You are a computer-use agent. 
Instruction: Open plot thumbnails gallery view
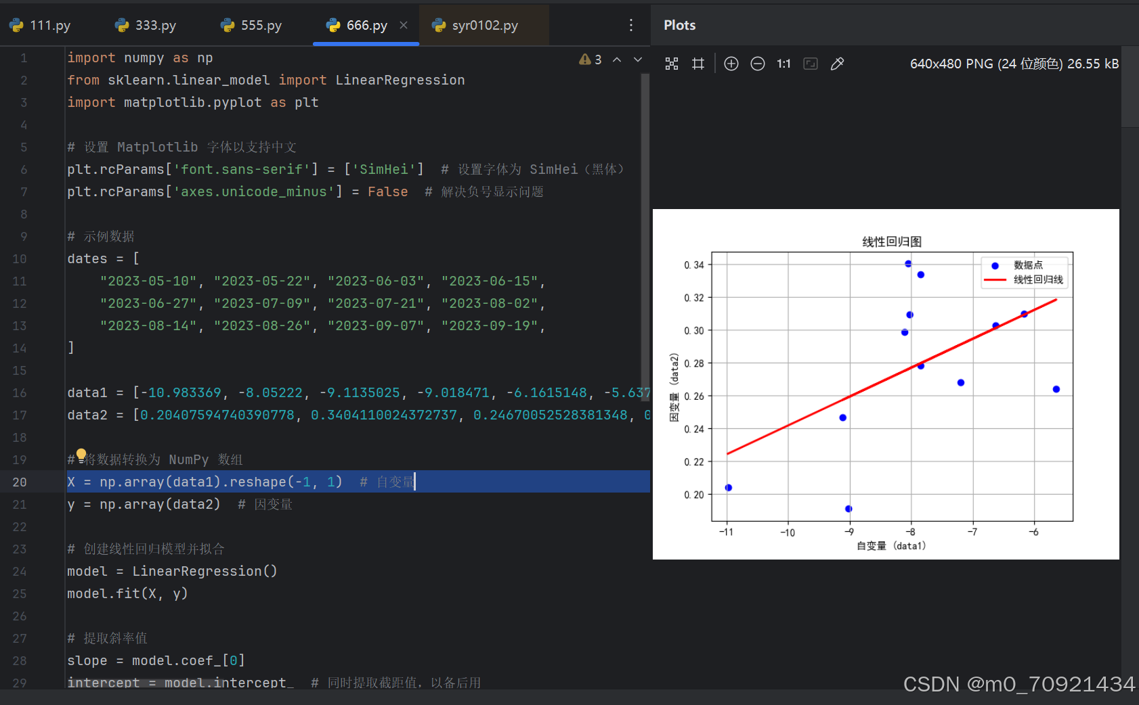(x=672, y=63)
